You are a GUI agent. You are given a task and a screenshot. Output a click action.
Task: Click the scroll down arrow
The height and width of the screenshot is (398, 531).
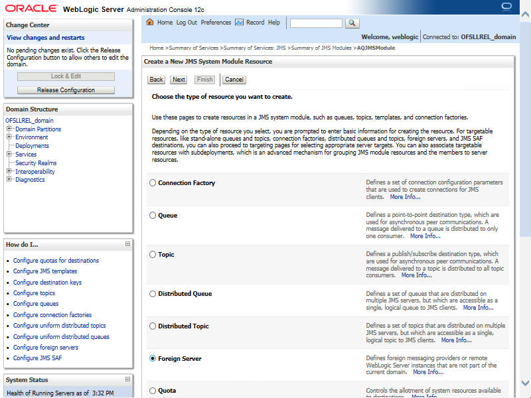(x=525, y=383)
